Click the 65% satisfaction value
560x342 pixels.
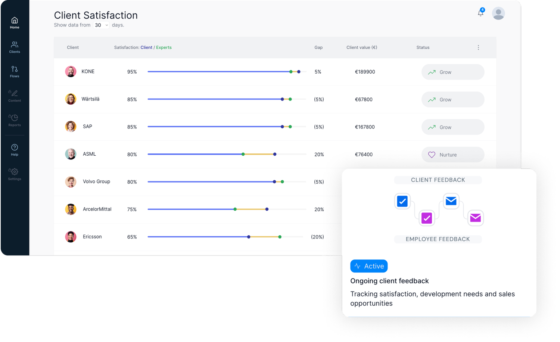[132, 237]
